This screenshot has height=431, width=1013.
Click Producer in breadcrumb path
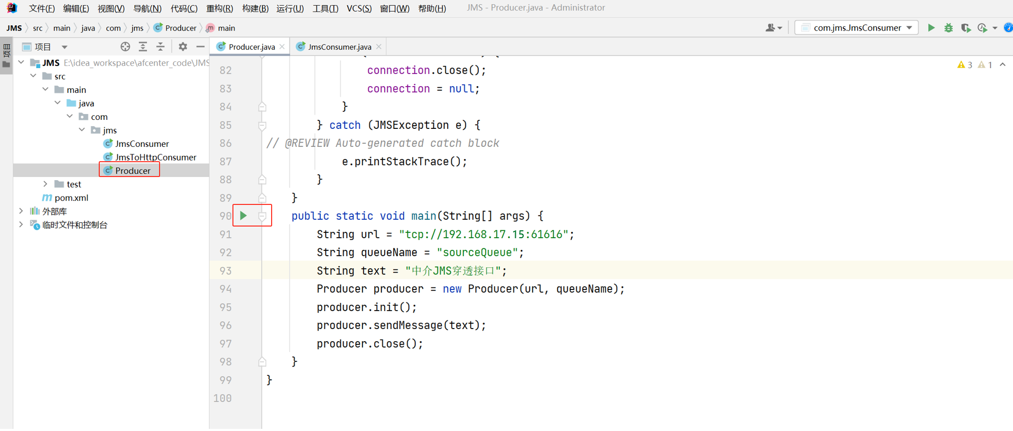click(180, 28)
